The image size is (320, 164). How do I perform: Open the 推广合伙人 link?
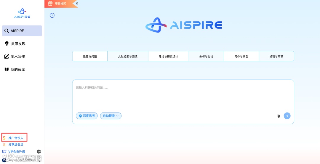[16, 138]
